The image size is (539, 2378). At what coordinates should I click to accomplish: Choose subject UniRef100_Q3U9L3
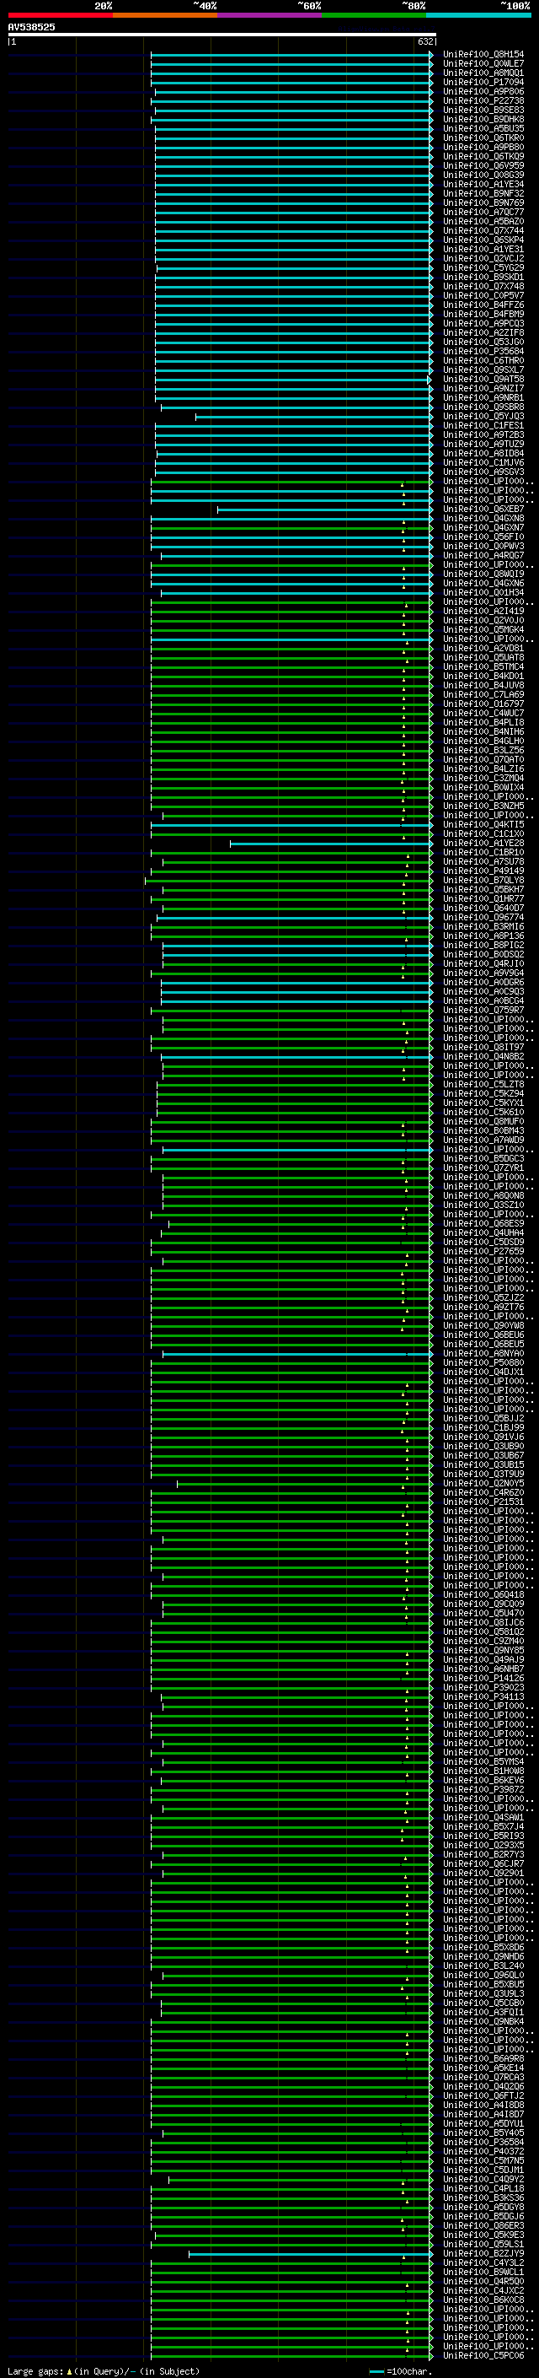click(x=483, y=1993)
